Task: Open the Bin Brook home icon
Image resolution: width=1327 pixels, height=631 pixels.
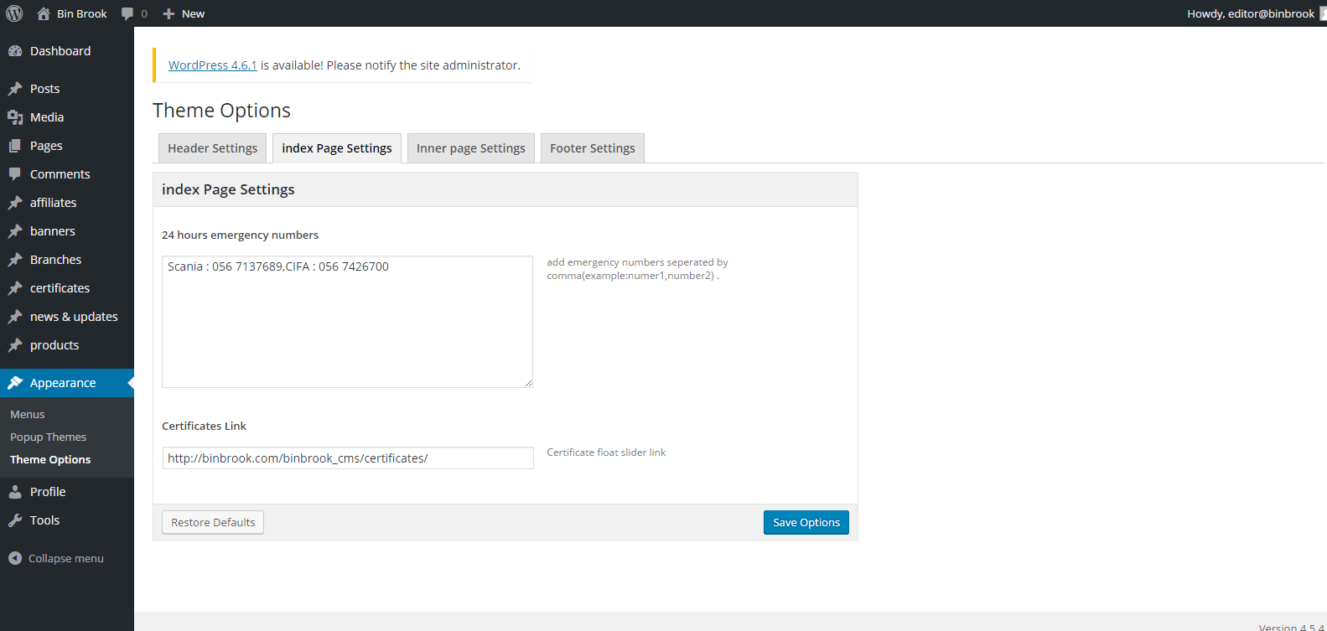Action: pos(44,13)
